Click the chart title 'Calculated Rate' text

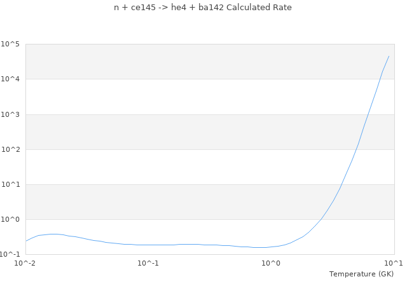(203, 8)
